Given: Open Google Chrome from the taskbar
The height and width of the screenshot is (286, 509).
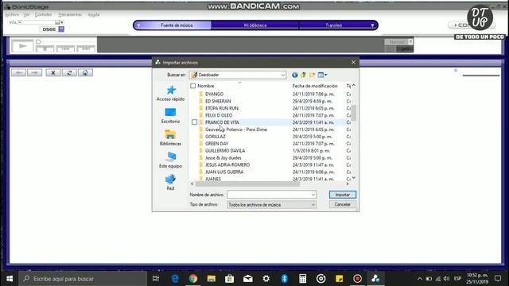Looking at the screenshot, I should [x=193, y=279].
